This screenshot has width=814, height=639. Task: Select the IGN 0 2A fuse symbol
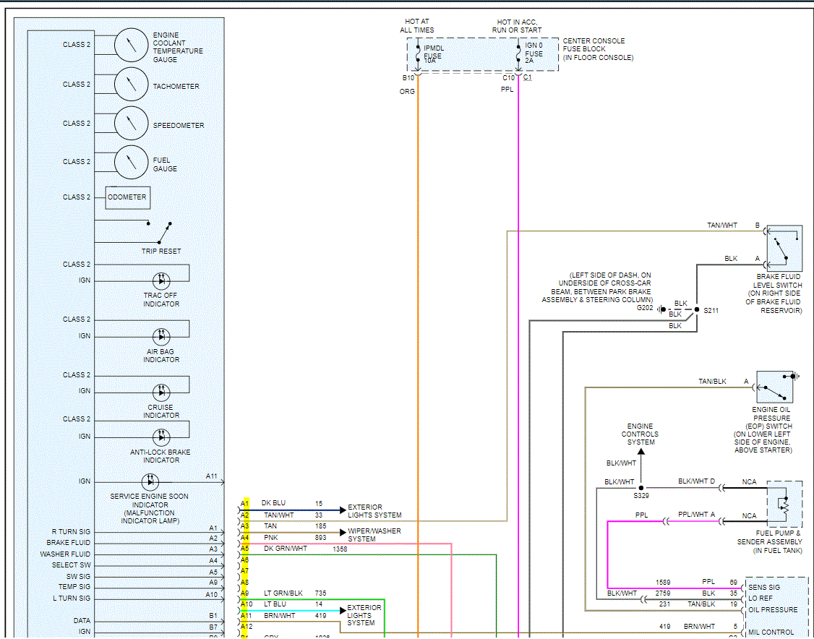tap(518, 53)
